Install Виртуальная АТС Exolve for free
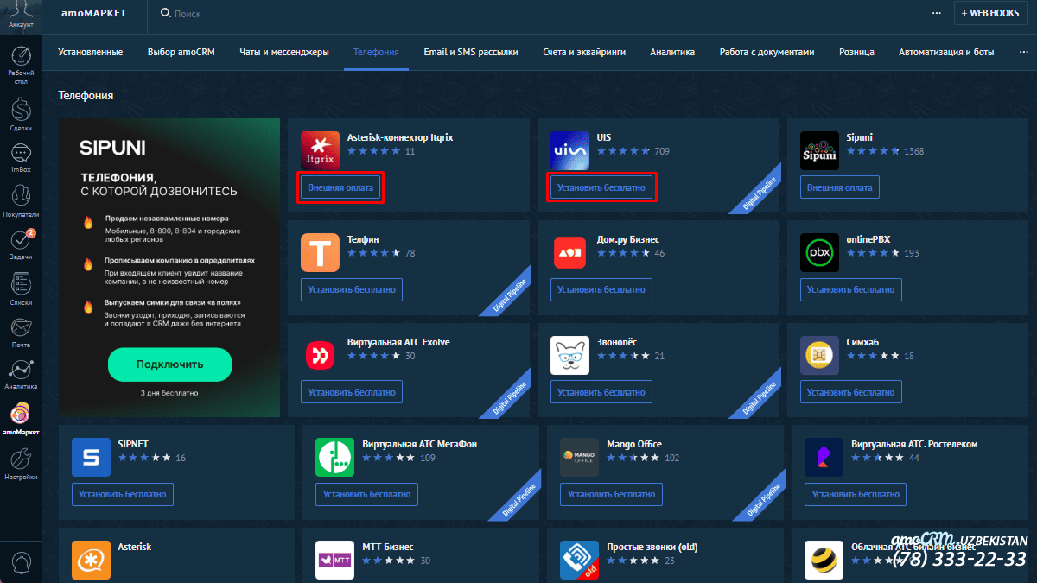This screenshot has width=1037, height=583. point(352,392)
